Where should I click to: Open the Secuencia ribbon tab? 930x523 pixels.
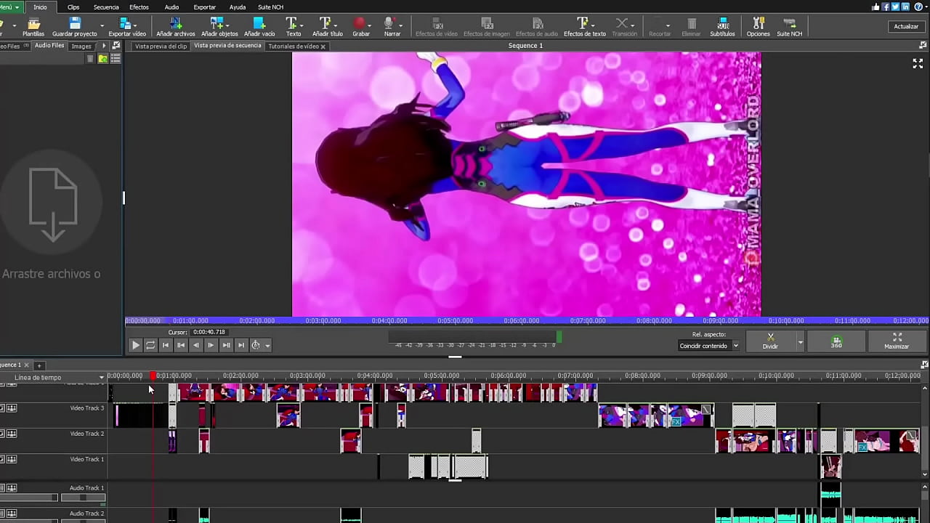[x=106, y=7]
